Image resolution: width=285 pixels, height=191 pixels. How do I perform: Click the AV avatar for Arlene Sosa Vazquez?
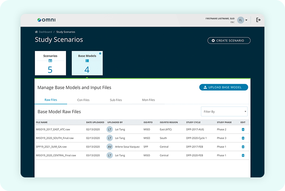point(110,147)
